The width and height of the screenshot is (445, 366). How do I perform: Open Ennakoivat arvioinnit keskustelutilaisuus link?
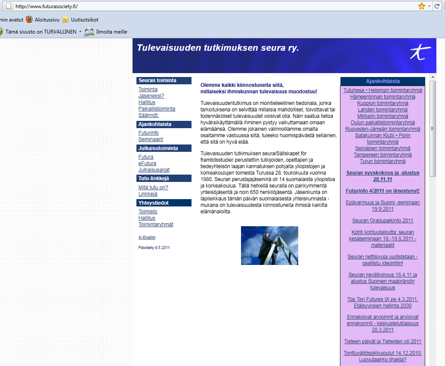[x=383, y=323]
